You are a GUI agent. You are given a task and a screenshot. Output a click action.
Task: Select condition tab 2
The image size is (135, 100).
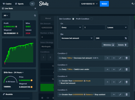click(50, 57)
